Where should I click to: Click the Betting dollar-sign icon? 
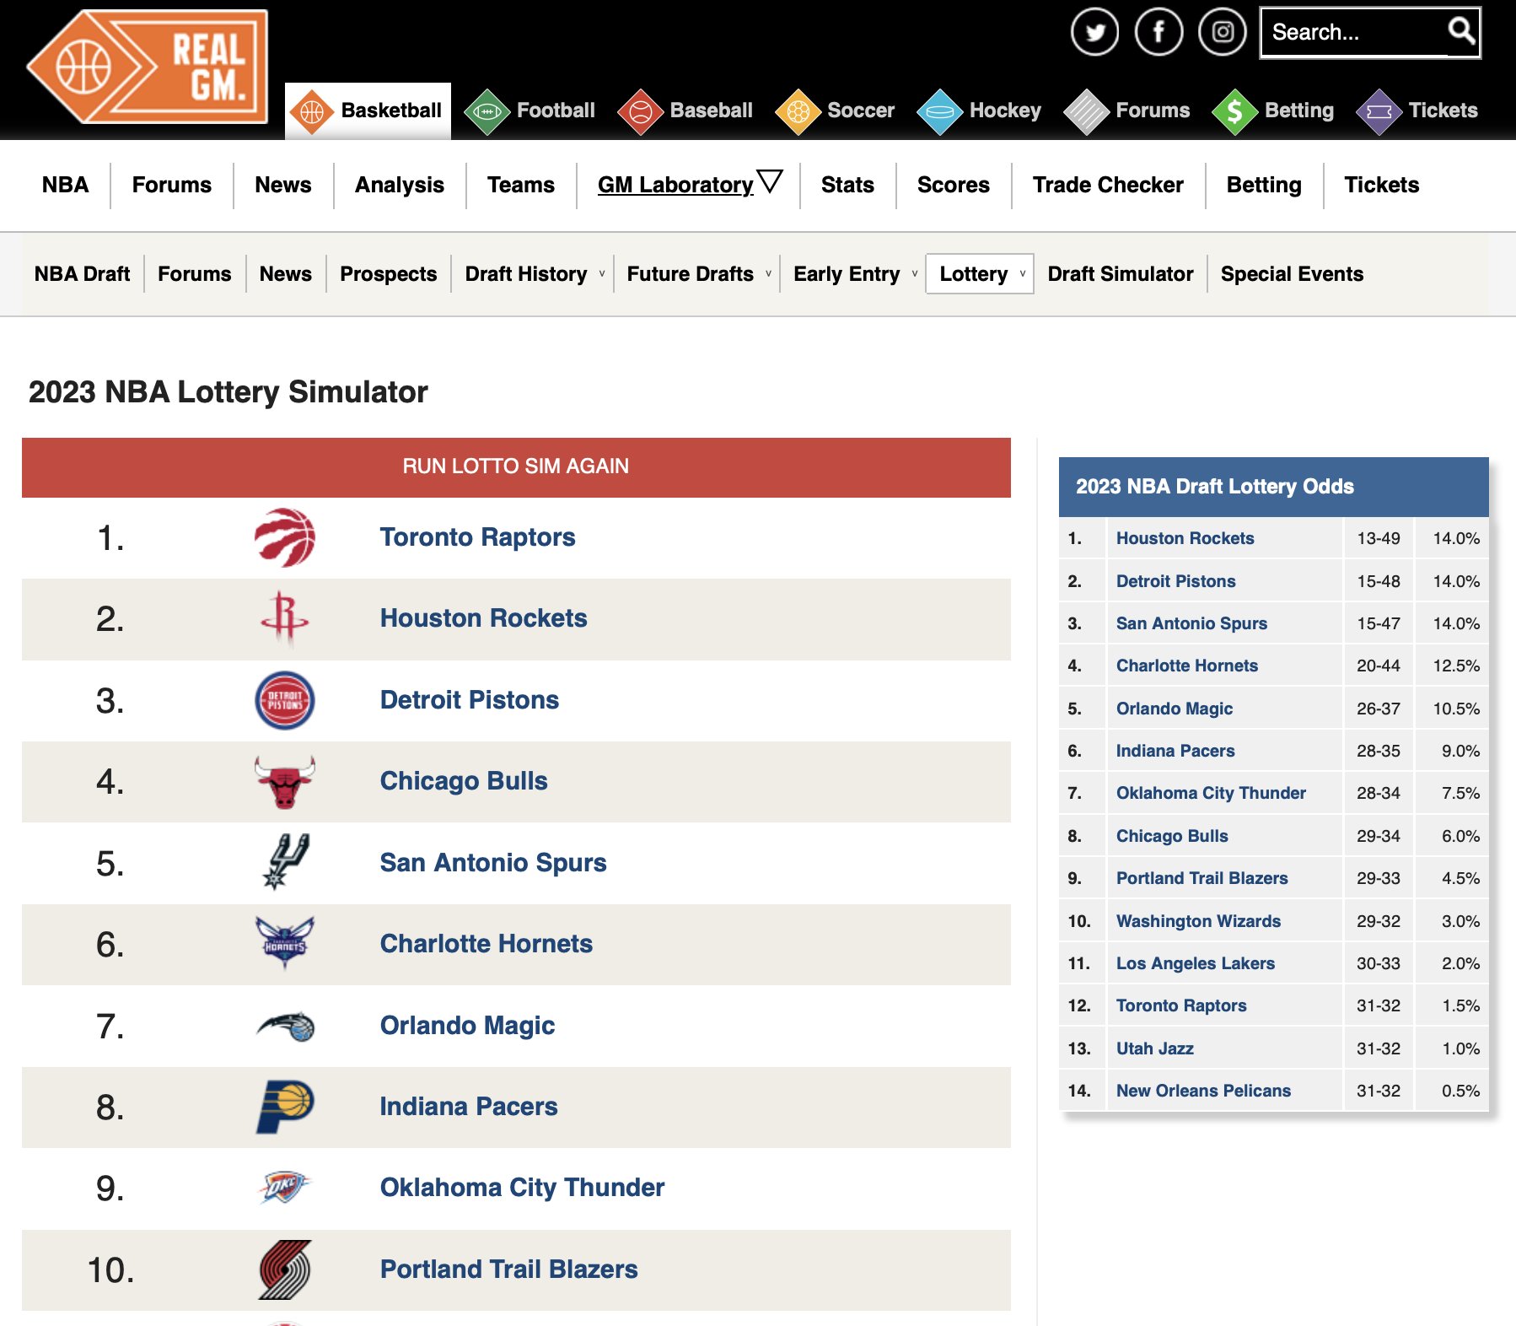point(1234,111)
